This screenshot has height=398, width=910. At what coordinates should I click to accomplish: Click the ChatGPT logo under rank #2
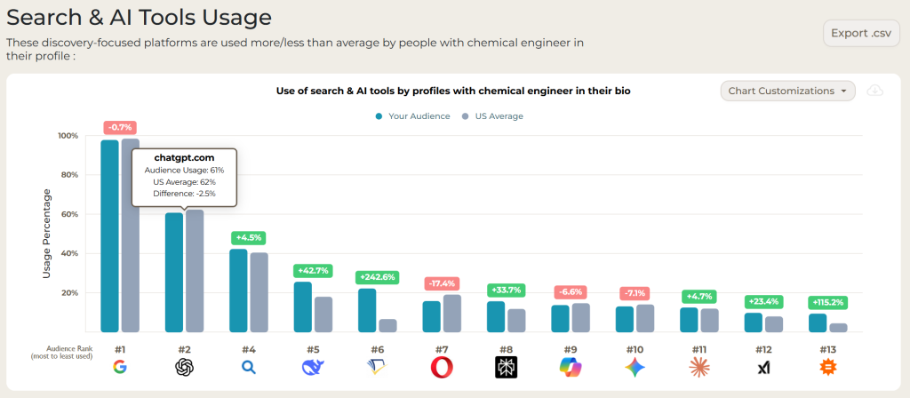184,367
